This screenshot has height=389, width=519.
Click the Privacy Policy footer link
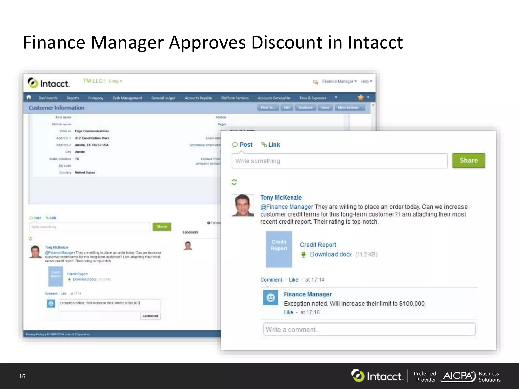click(35, 334)
